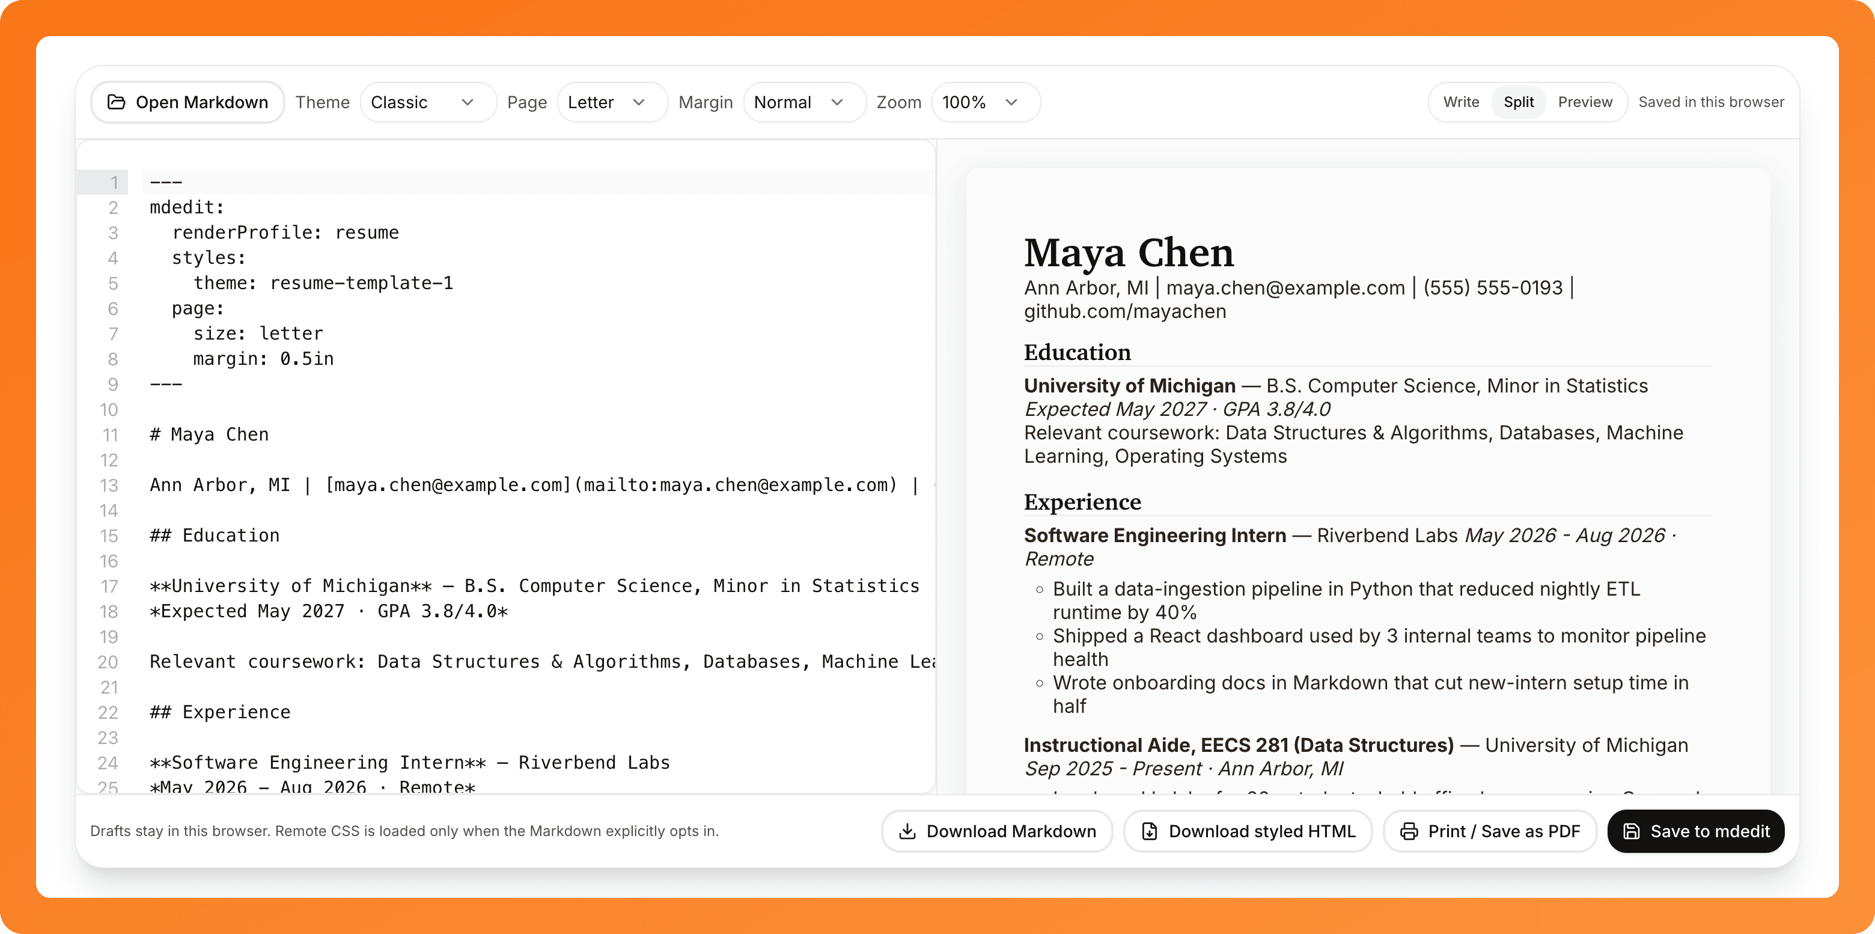
Task: Switch to Write view mode
Action: point(1461,102)
